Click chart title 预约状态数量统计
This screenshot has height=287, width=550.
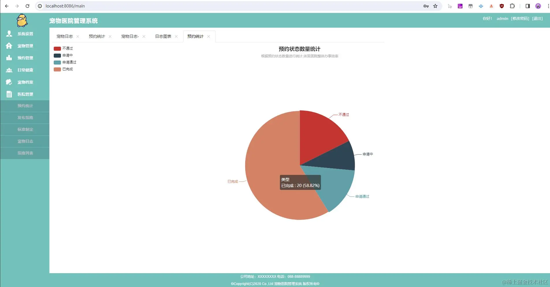(x=300, y=49)
